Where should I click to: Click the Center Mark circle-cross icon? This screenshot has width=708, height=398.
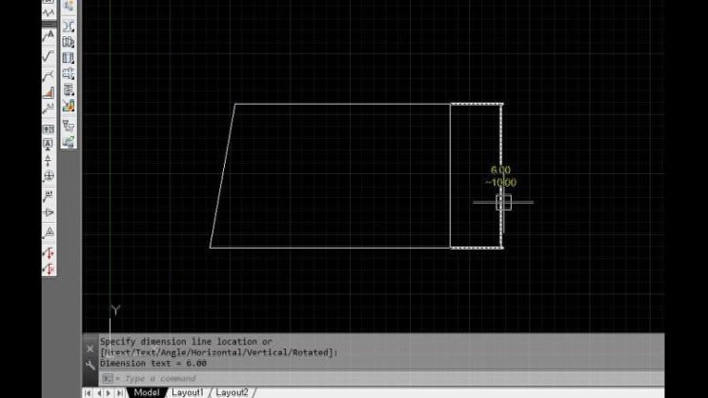49,176
